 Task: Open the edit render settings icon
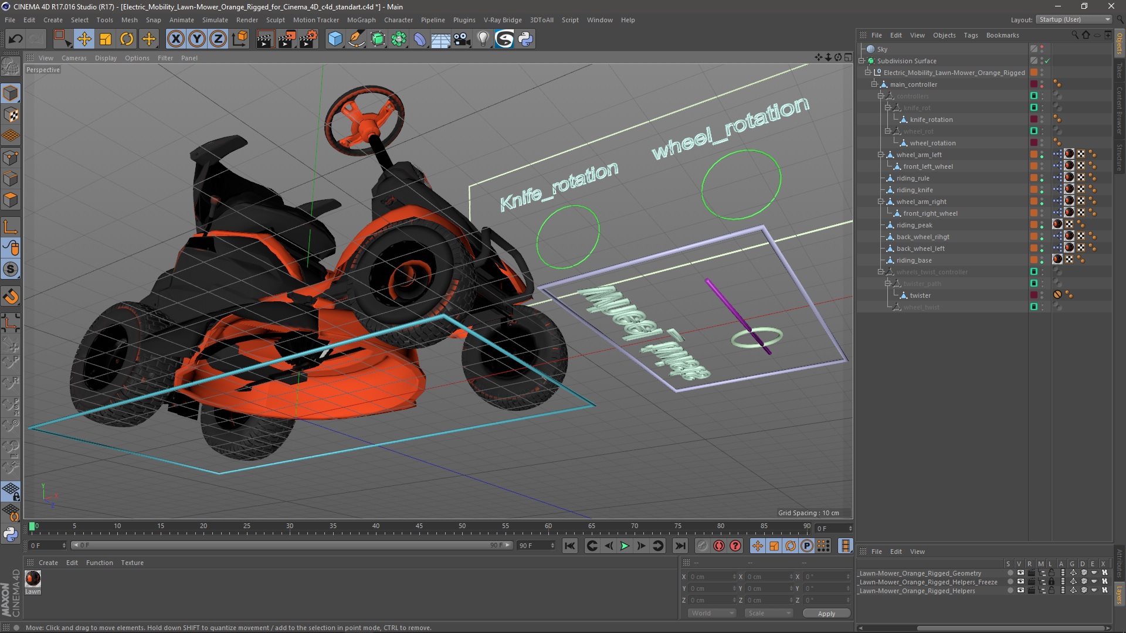click(308, 39)
